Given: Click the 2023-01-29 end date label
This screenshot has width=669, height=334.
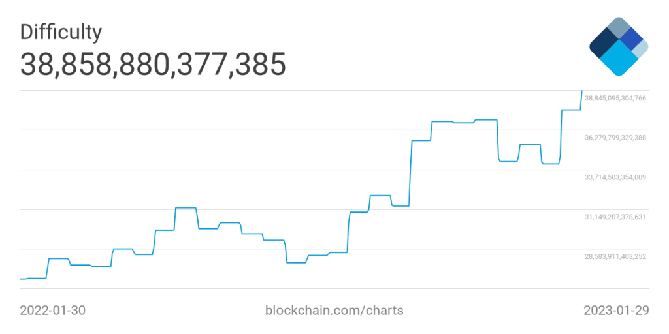Looking at the screenshot, I should (x=616, y=311).
